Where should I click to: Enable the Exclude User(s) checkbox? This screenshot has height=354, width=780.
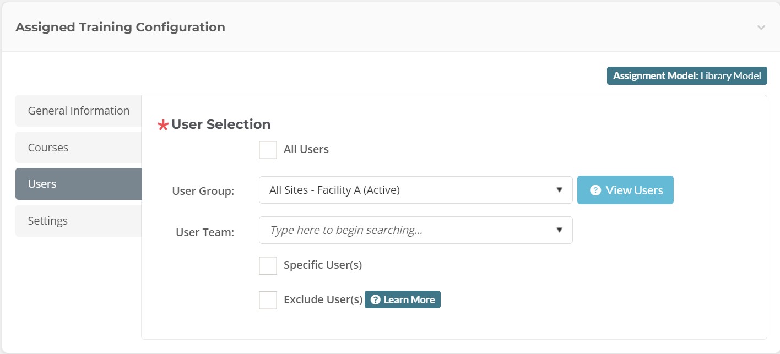(268, 300)
